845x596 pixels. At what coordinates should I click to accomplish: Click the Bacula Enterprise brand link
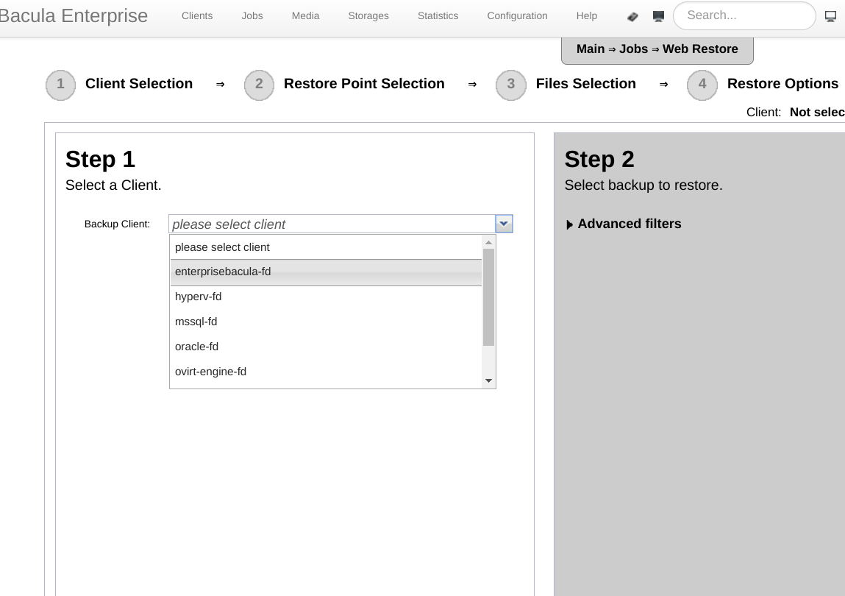coord(74,15)
